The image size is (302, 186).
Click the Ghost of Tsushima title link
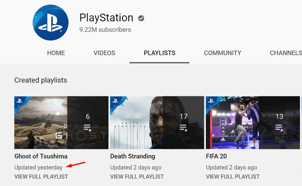[x=41, y=156]
